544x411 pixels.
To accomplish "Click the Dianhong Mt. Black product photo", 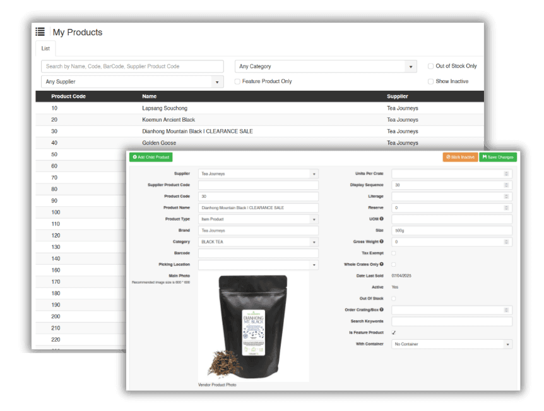I will click(253, 327).
